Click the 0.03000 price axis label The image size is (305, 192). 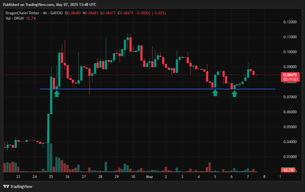[290, 157]
